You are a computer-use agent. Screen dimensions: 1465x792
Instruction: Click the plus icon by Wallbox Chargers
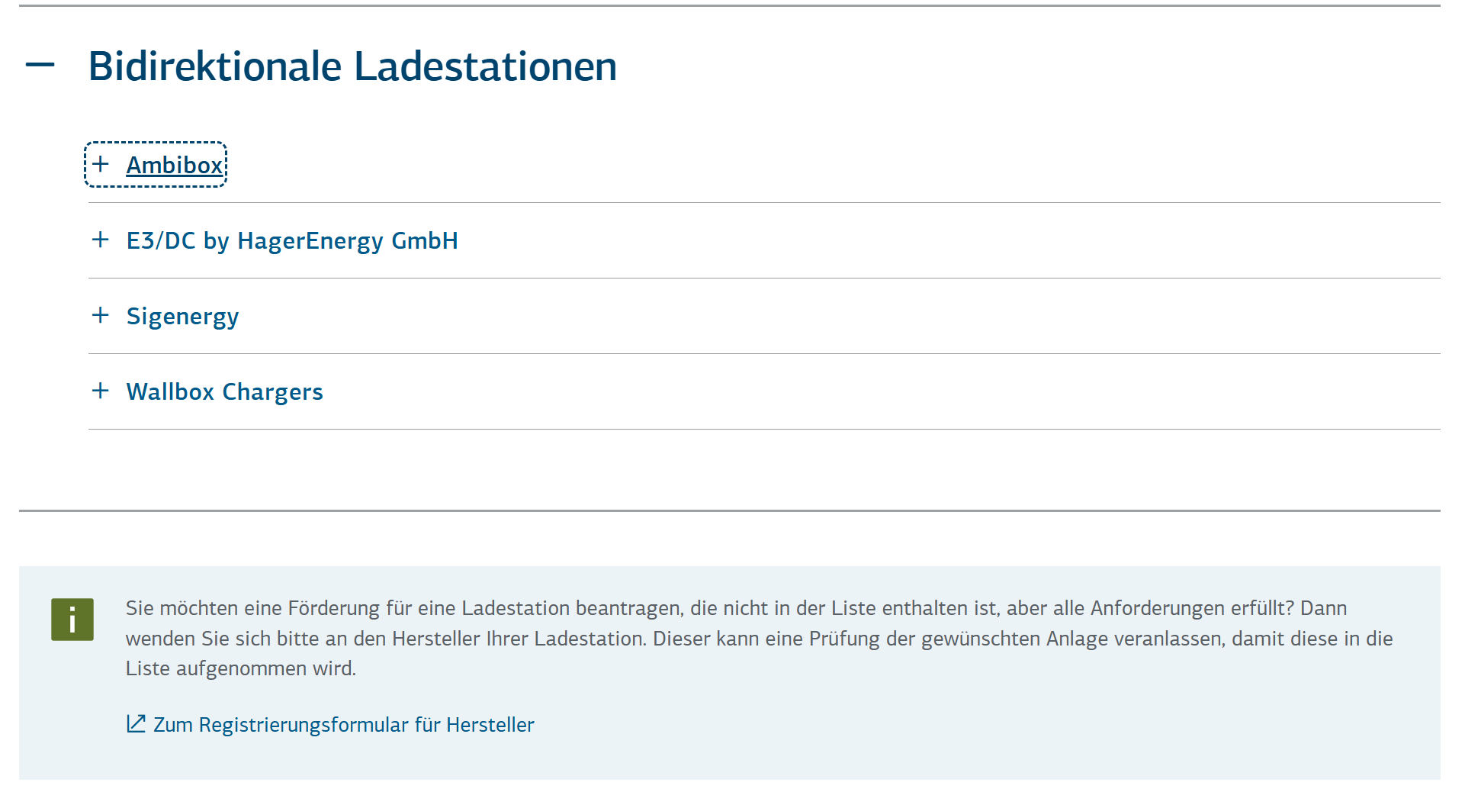coord(101,391)
